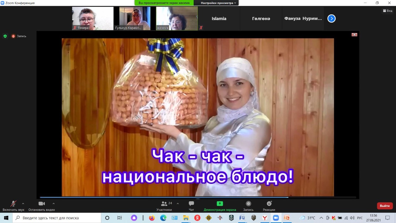Change layout using the Вид button
This screenshot has height=223, width=396.
(x=387, y=11)
